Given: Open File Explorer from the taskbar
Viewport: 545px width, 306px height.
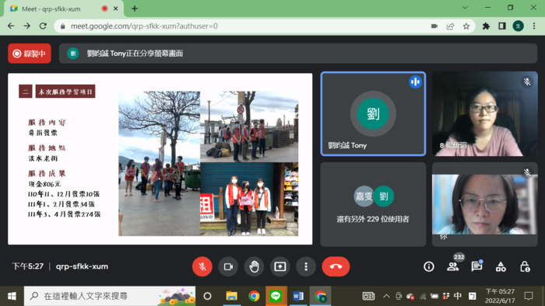Looking at the screenshot, I should 231,296.
